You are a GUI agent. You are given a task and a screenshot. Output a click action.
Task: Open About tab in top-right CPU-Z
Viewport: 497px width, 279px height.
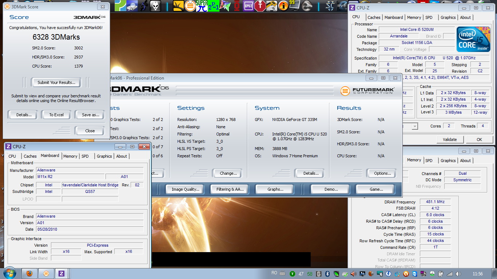click(x=465, y=17)
